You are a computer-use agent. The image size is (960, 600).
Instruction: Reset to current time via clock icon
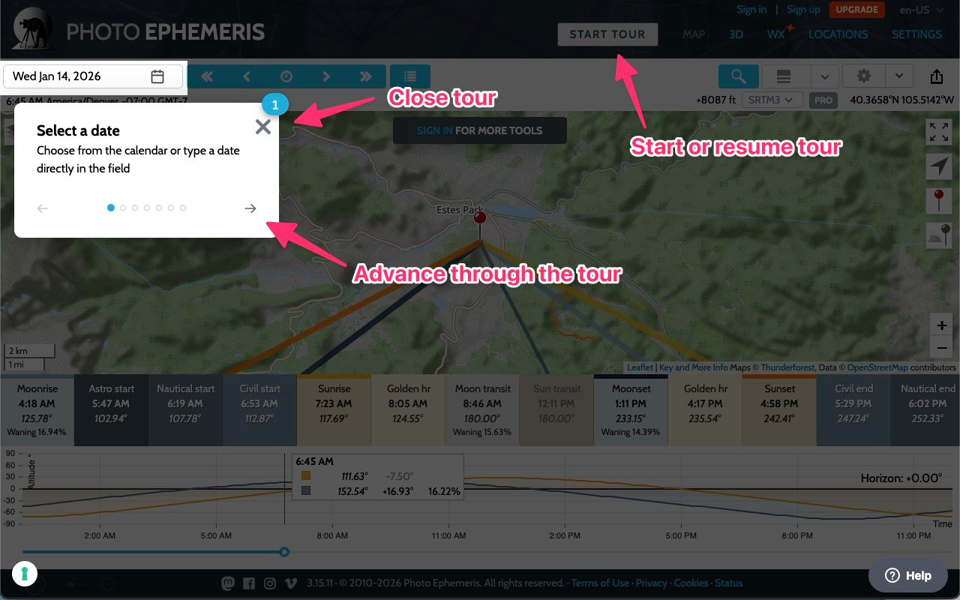point(286,76)
